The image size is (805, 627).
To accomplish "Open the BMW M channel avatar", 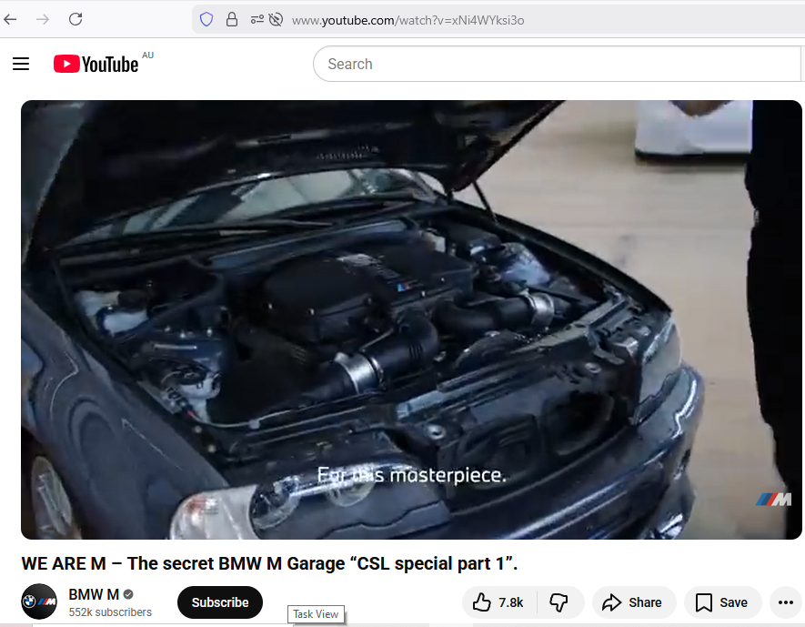I will click(39, 602).
